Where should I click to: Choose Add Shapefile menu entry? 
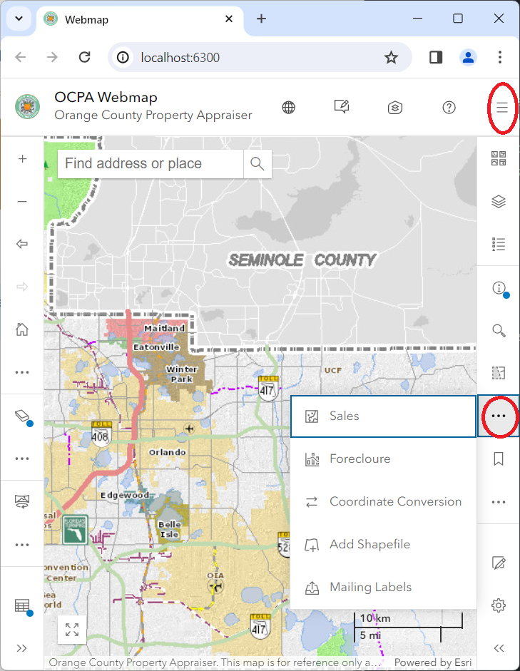click(x=384, y=544)
